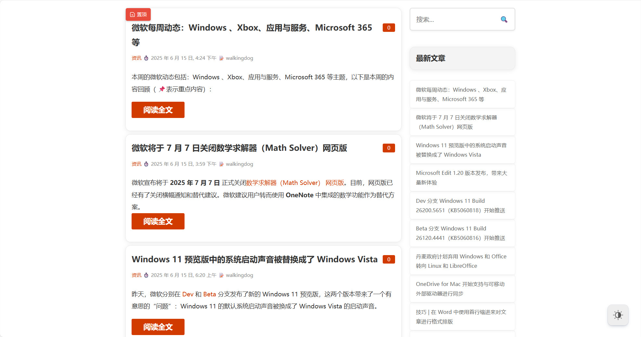The height and width of the screenshot is (337, 641).
Task: Follow the red Beta link in the excerpt
Action: click(210, 294)
